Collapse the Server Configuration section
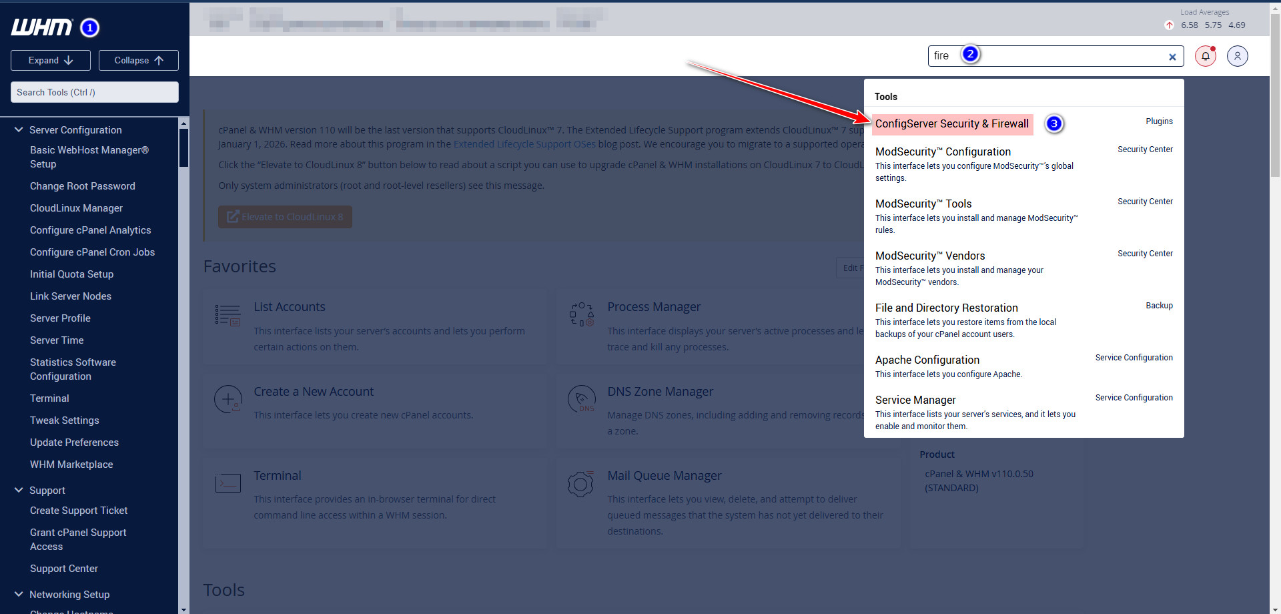The height and width of the screenshot is (614, 1281). [x=19, y=129]
